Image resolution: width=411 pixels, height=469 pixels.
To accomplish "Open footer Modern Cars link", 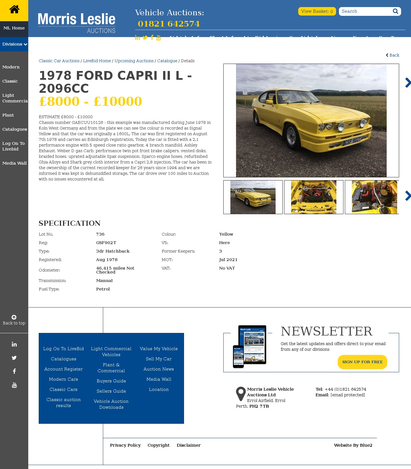I will (64, 379).
